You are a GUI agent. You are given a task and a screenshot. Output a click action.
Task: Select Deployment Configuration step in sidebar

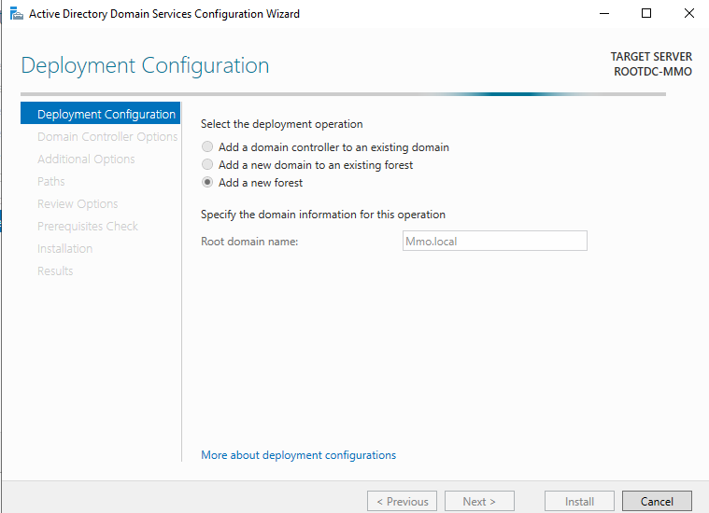pos(100,114)
